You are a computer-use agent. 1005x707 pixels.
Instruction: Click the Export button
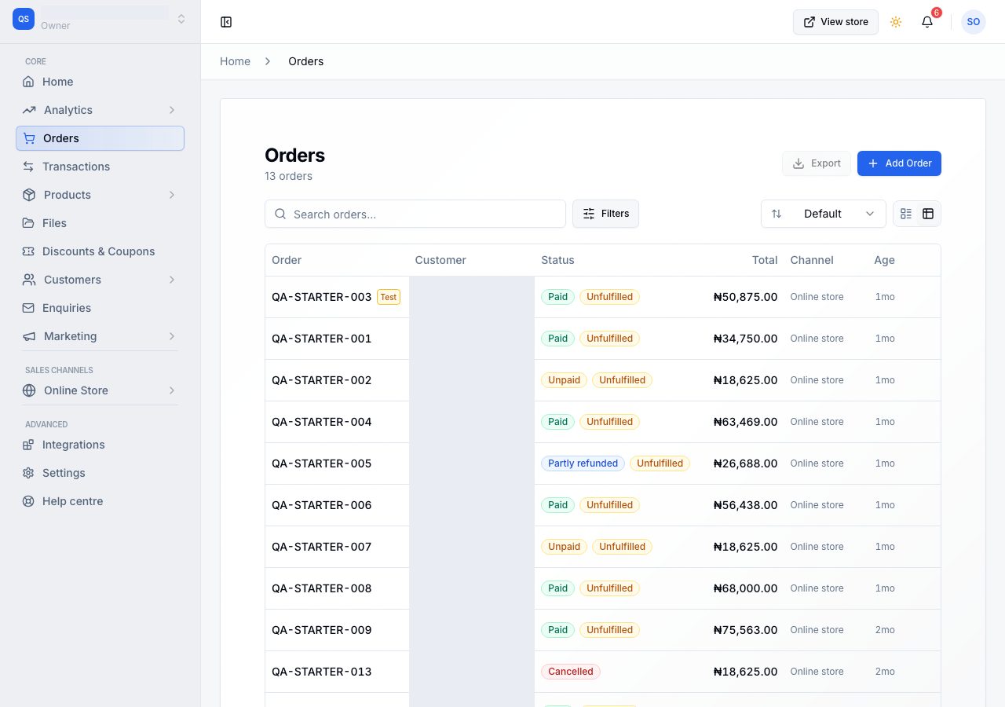pyautogui.click(x=816, y=163)
